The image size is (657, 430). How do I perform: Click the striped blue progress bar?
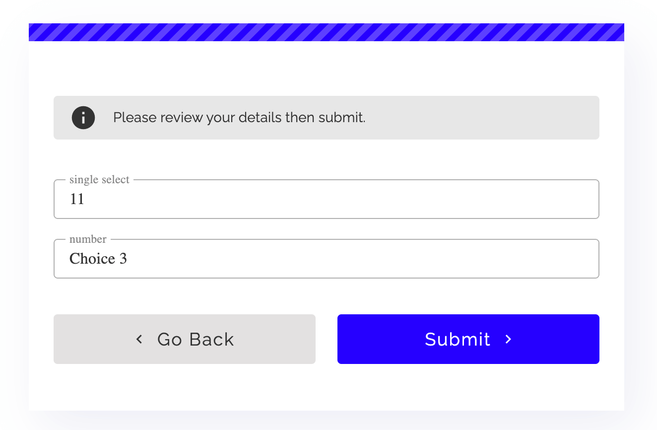pyautogui.click(x=326, y=32)
